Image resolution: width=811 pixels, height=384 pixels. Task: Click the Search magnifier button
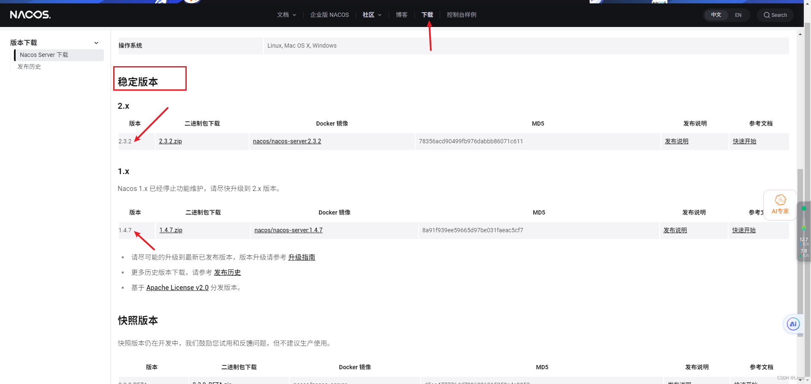(775, 15)
